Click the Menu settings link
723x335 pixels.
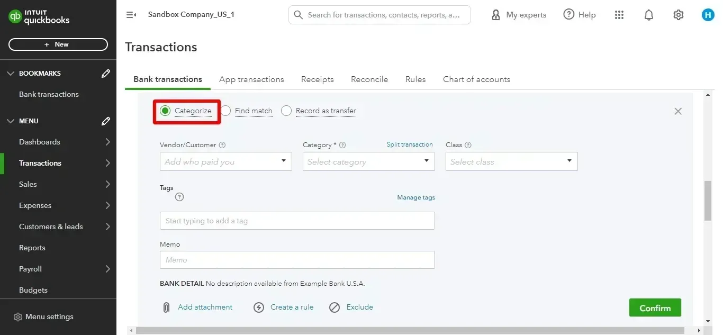(x=49, y=317)
